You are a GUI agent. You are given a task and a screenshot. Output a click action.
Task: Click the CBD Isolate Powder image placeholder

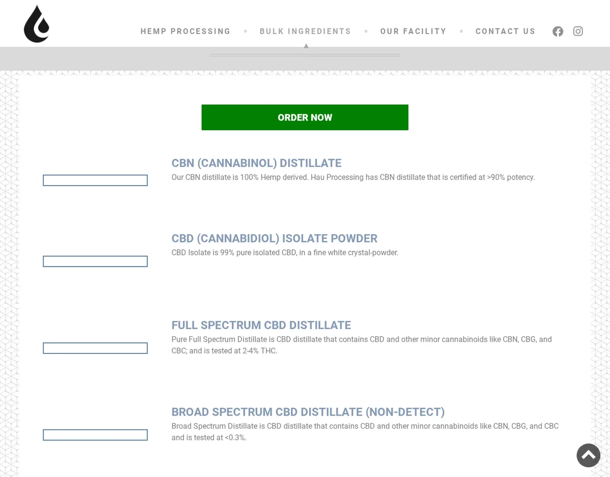[95, 261]
